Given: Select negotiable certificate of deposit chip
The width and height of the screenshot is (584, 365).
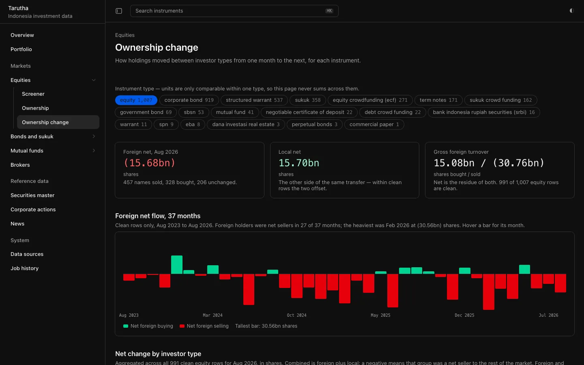Looking at the screenshot, I should point(309,112).
